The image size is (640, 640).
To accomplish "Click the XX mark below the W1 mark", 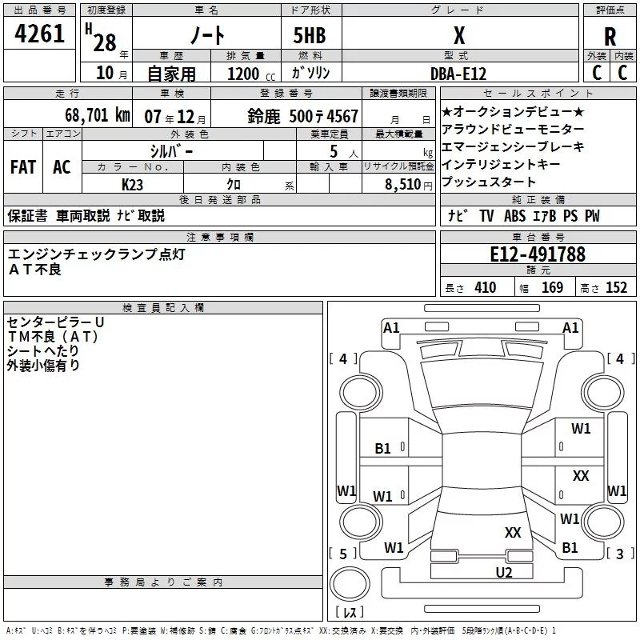I will 581,476.
